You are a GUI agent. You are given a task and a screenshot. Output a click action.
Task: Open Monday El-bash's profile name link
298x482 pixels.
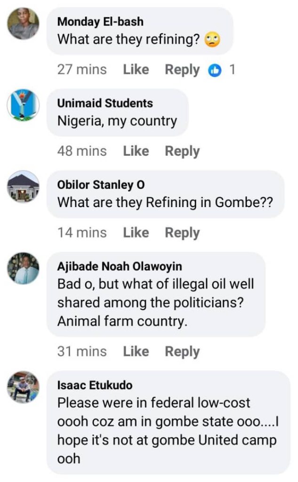pyautogui.click(x=100, y=22)
